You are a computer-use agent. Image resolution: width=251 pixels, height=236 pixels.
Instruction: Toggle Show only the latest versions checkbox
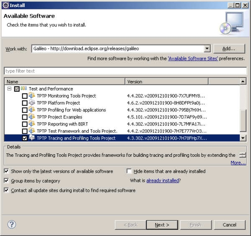click(6, 171)
